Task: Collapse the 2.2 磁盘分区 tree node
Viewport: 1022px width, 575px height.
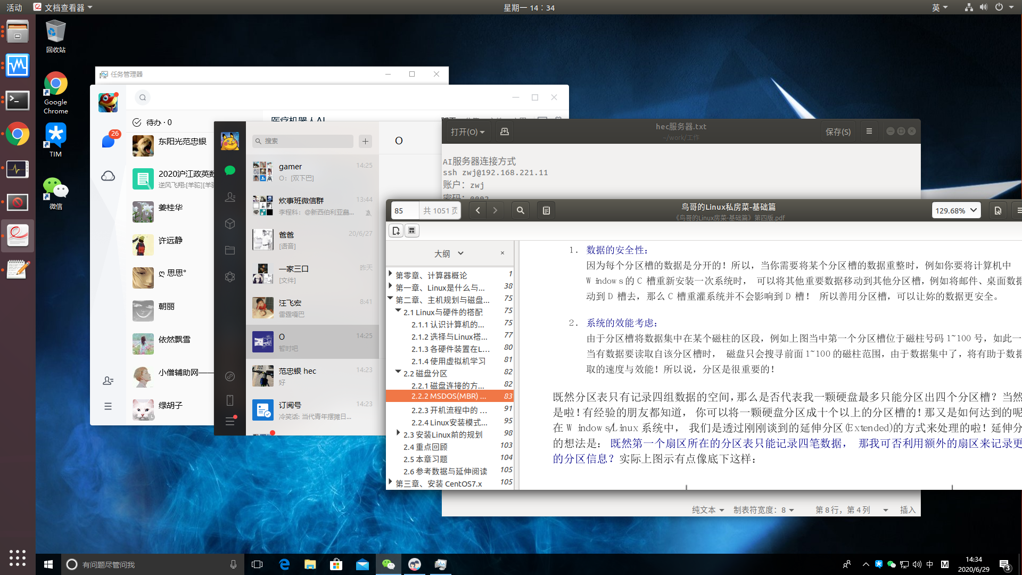Action: point(398,372)
